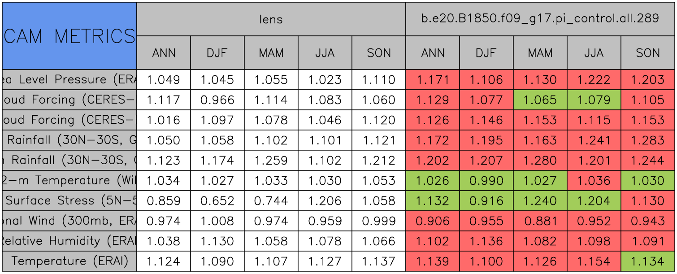Select the lens group column header
This screenshot has height=274, width=677.
[x=271, y=19]
